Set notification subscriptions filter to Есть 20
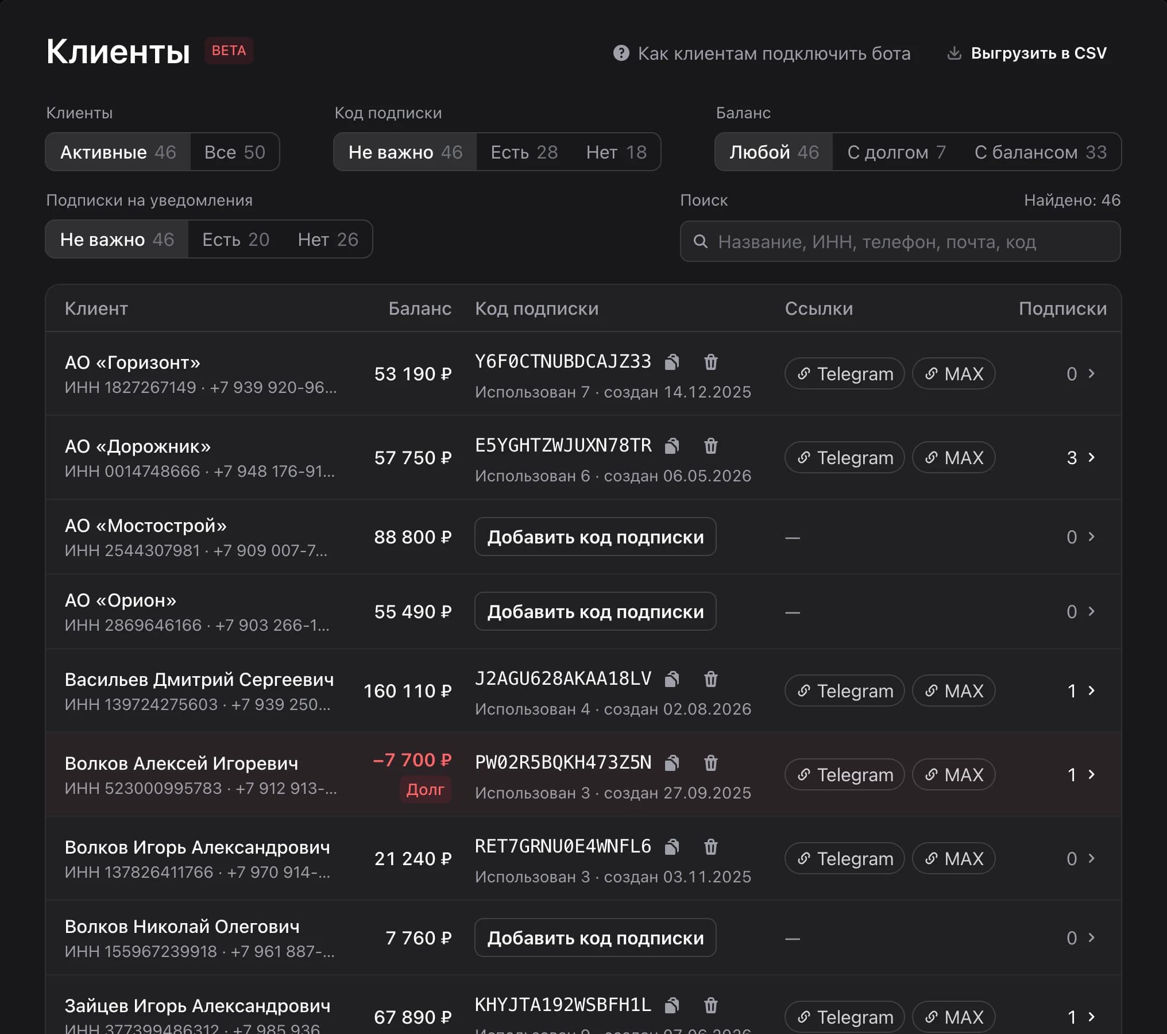This screenshot has height=1034, width=1167. click(235, 240)
